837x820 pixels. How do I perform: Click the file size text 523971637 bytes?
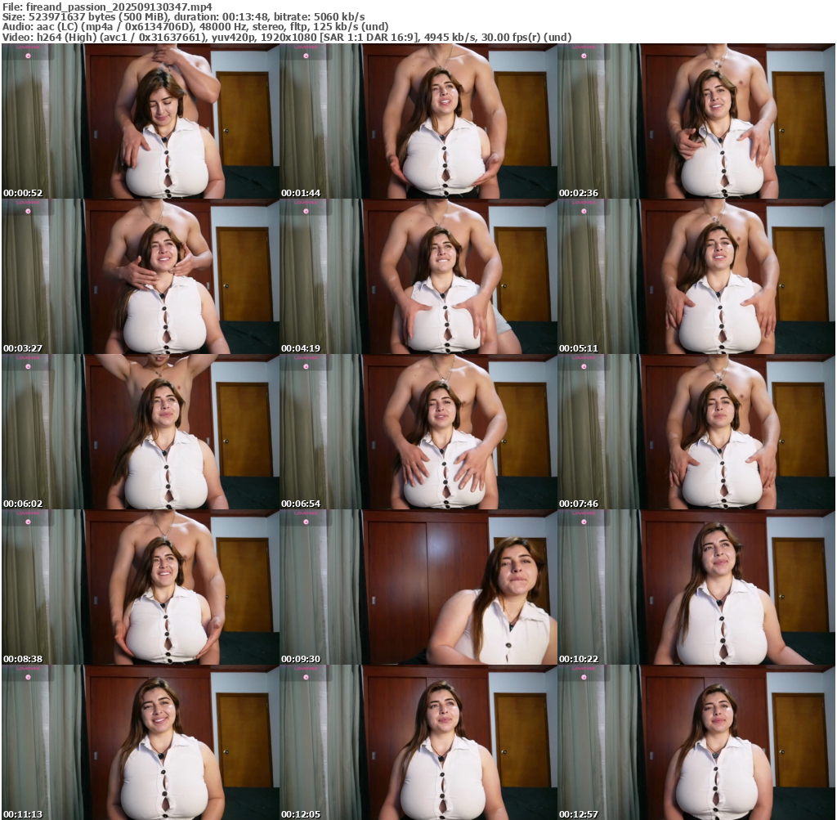point(78,16)
